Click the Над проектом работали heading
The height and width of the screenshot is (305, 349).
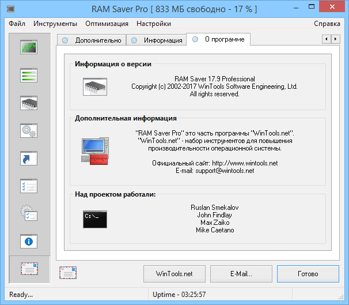pos(115,194)
